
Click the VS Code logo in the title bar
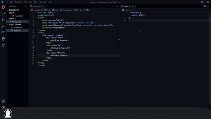[2, 2]
